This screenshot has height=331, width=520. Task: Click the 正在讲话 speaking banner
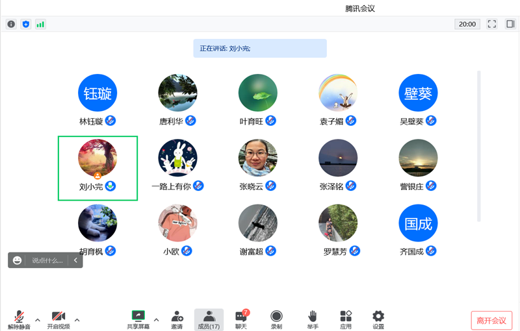(260, 48)
